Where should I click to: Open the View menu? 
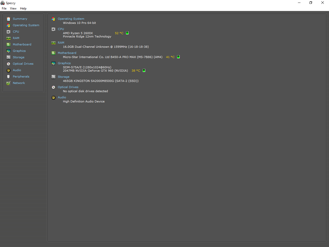[x=13, y=8]
